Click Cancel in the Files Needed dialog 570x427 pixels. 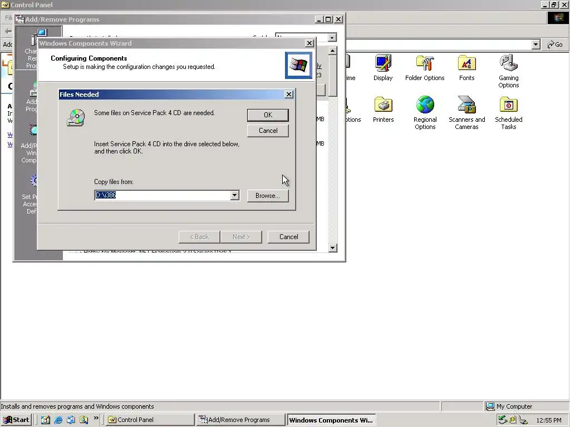(268, 131)
